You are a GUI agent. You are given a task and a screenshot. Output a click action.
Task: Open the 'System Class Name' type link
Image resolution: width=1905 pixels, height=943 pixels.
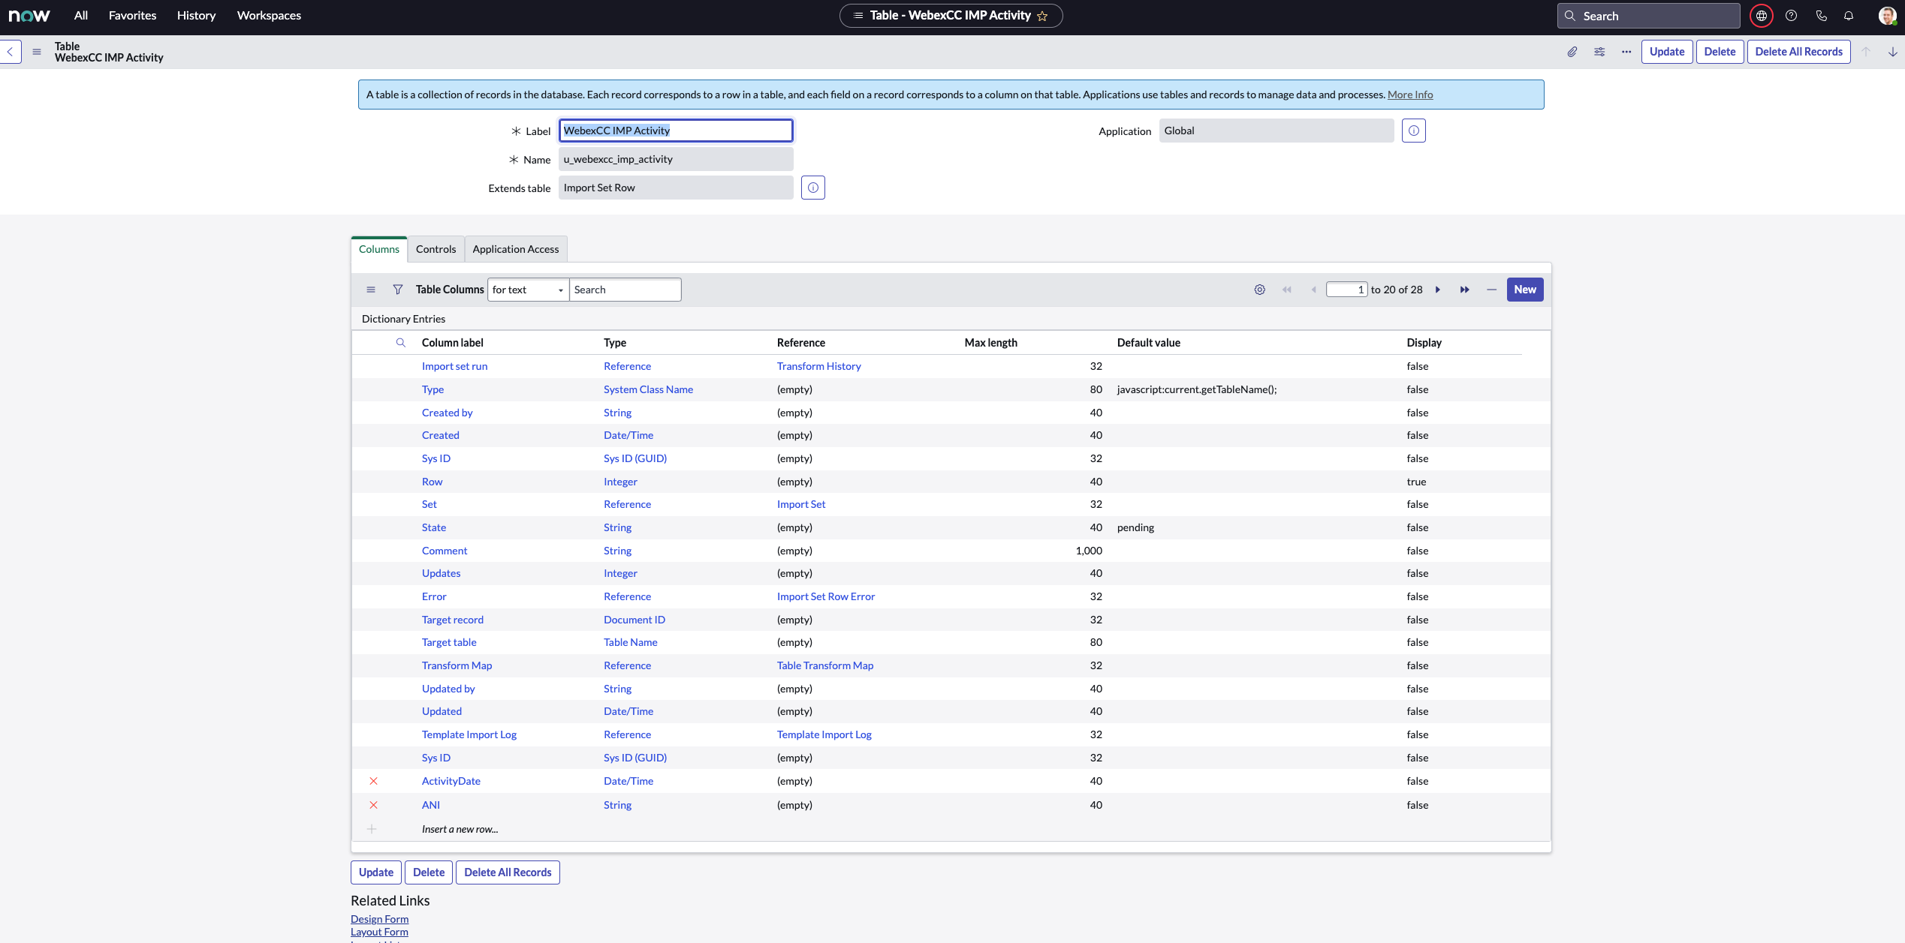pyautogui.click(x=649, y=389)
